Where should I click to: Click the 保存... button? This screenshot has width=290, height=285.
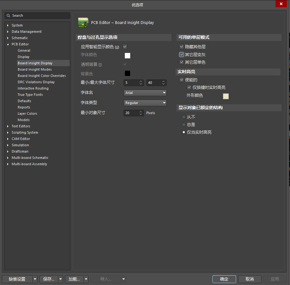pyautogui.click(x=49, y=279)
